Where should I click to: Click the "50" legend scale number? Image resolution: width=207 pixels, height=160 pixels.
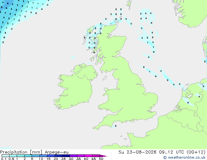click(101, 159)
